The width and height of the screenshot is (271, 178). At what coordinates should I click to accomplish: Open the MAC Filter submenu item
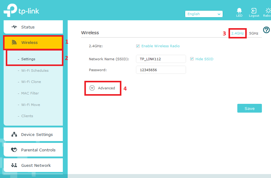point(30,93)
